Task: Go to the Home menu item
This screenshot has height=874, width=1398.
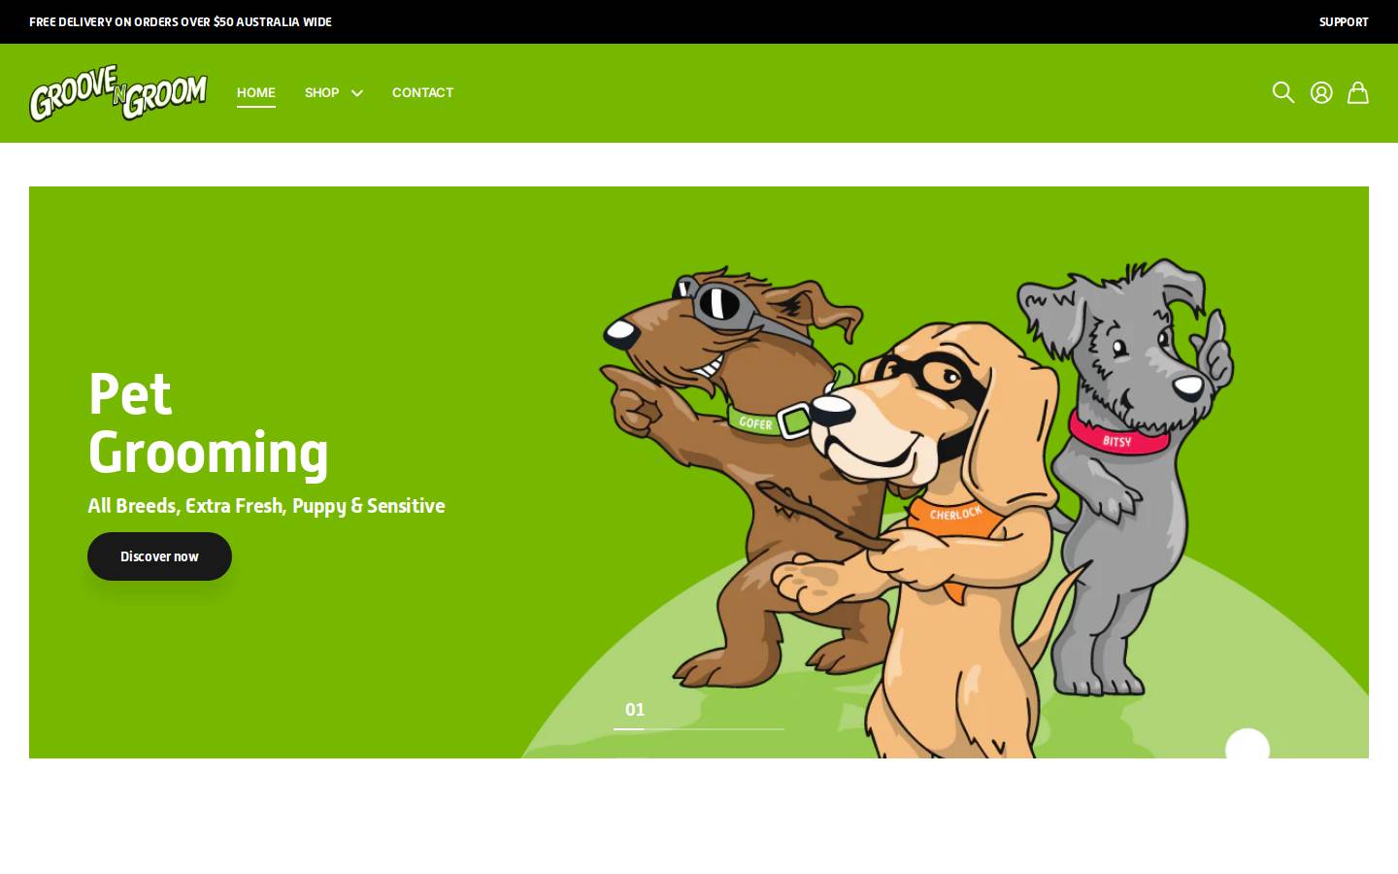Action: (256, 92)
